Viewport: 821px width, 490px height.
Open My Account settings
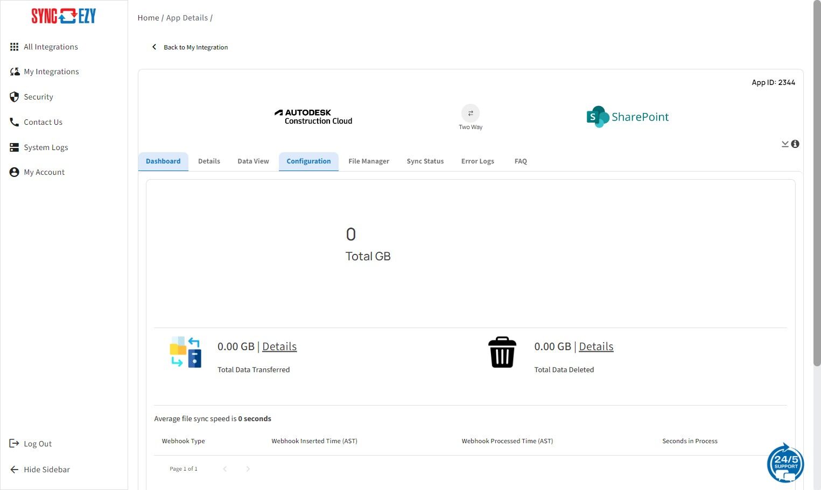tap(44, 172)
